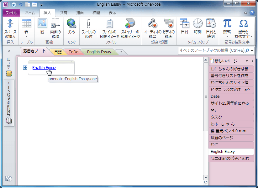This screenshot has width=258, height=188.
Task: Click the search all notebooks field
Action: tap(212, 50)
